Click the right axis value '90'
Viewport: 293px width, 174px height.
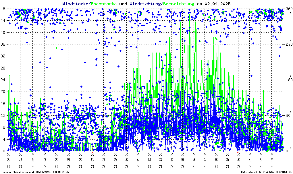point(288,115)
